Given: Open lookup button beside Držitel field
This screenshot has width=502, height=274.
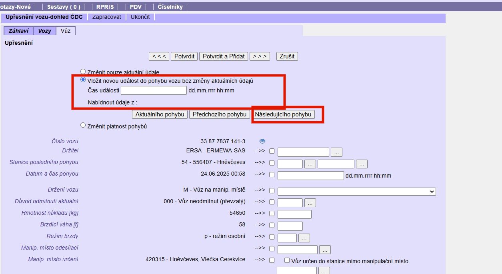Looking at the screenshot, I should click(x=336, y=152).
